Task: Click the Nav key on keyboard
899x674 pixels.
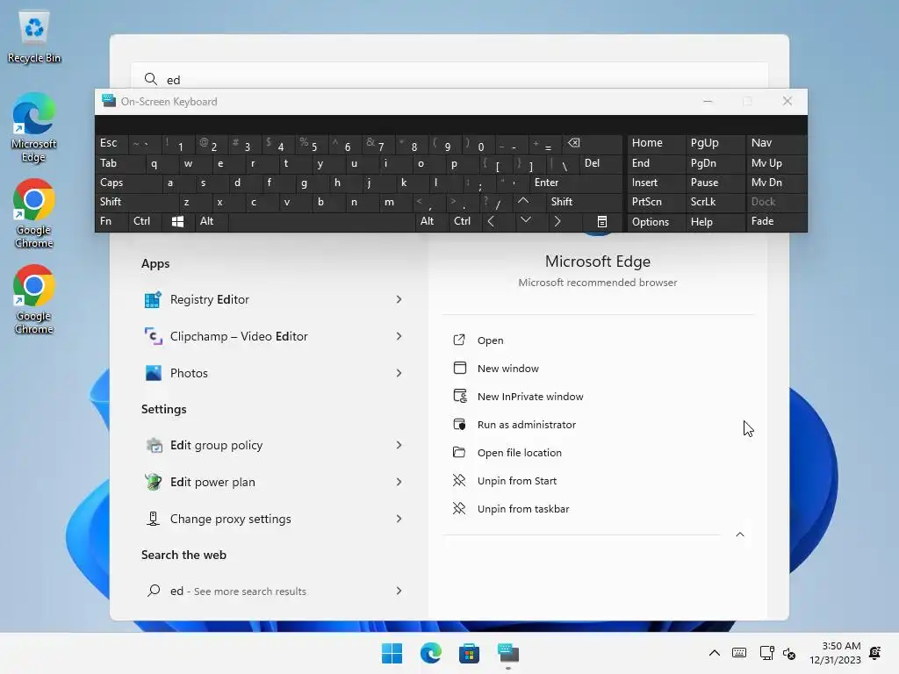Action: (776, 143)
